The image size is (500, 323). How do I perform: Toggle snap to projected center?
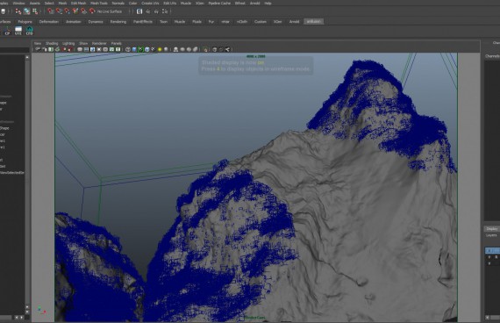coord(75,11)
